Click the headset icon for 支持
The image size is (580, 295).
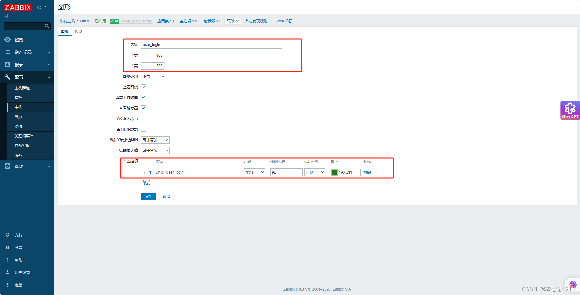point(7,235)
